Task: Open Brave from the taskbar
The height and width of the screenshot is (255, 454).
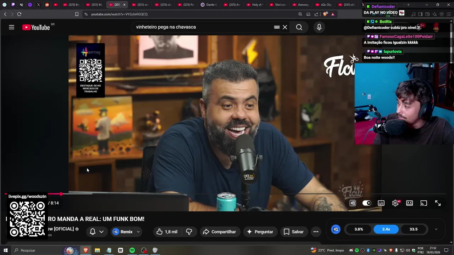Action: [x=85, y=250]
